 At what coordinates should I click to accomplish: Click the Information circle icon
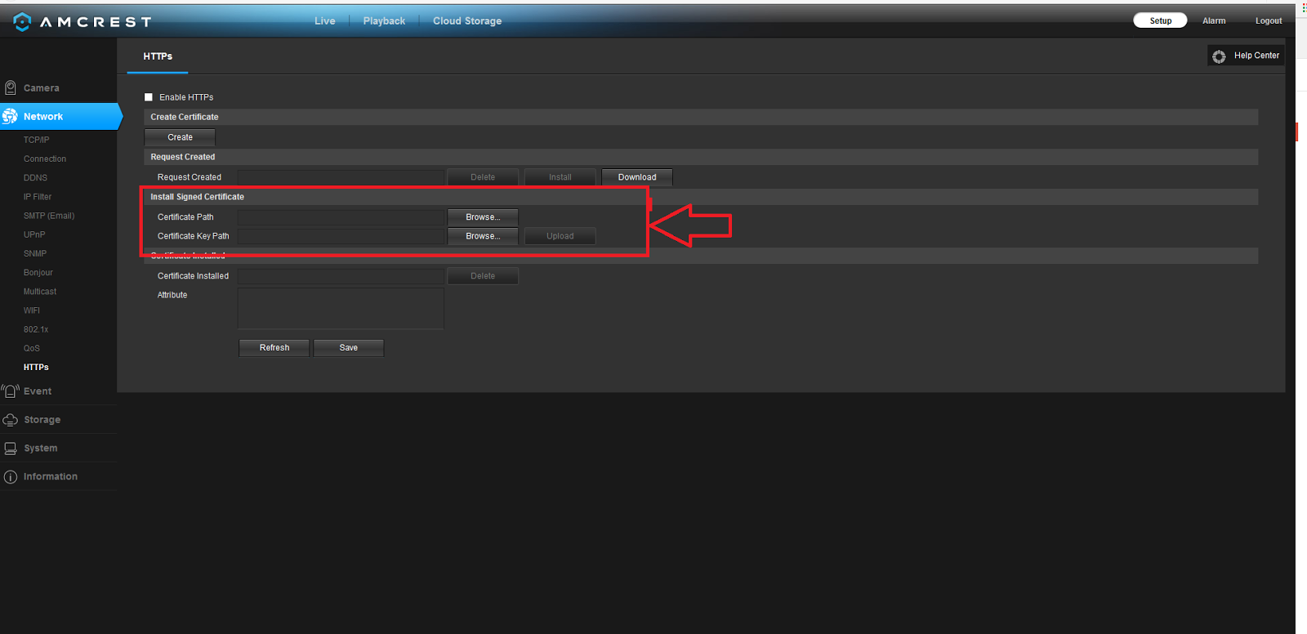(11, 476)
